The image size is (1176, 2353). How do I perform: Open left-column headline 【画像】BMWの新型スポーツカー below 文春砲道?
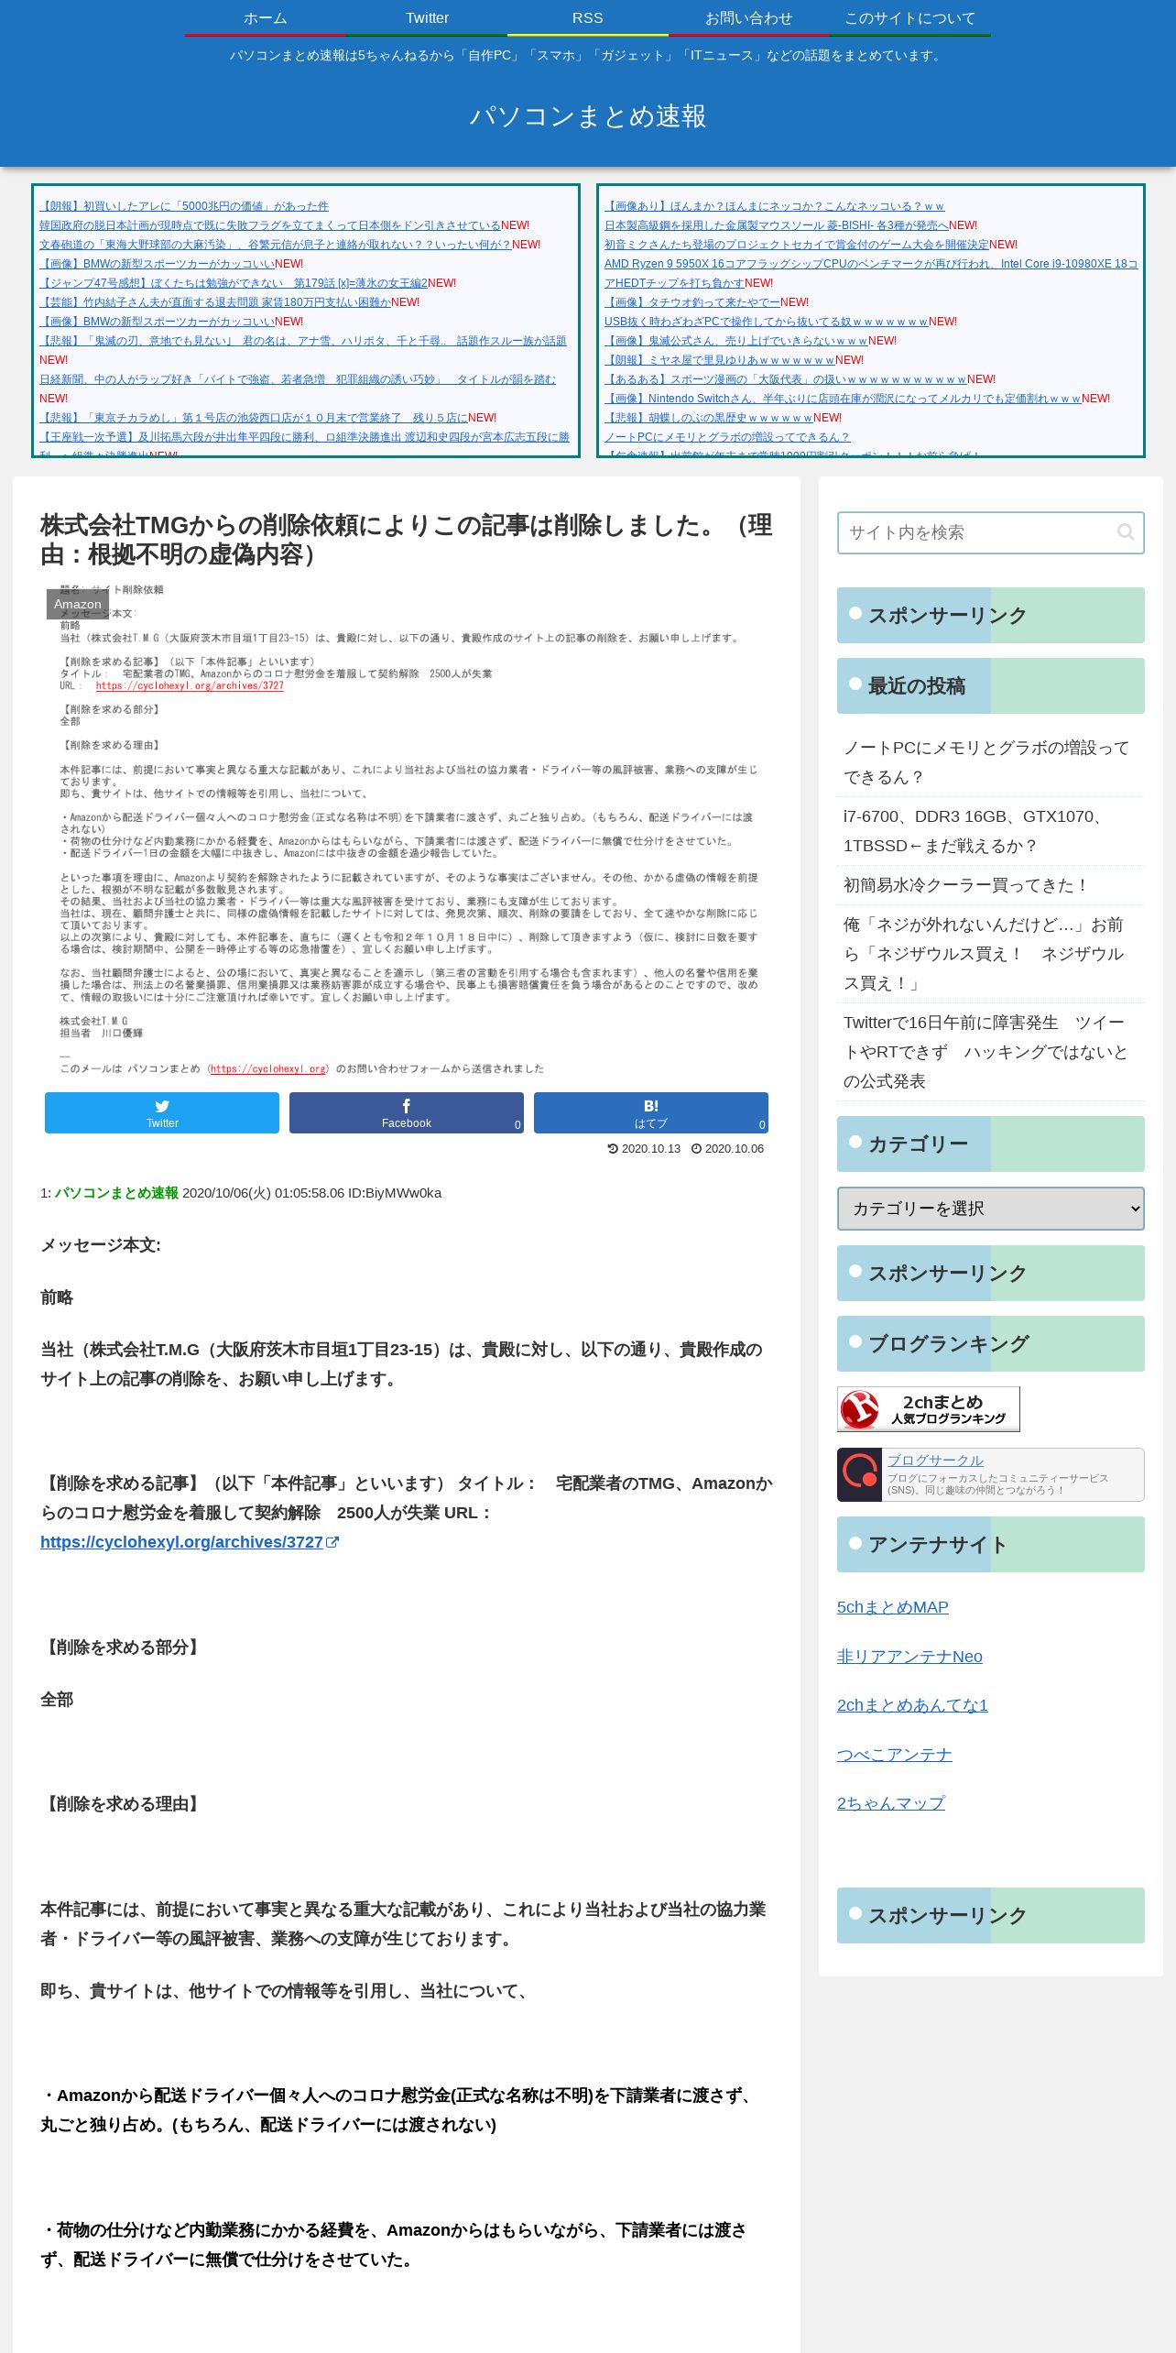point(157,264)
